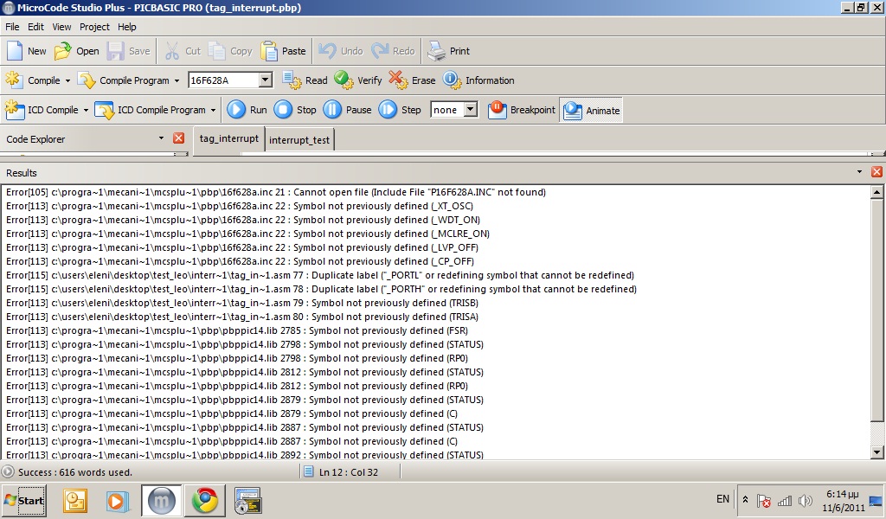Paste from clipboard with the Paste icon

click(283, 51)
